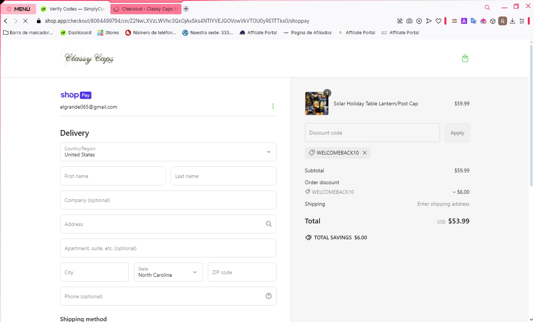Open easy setup sliders icon
This screenshot has width=534, height=322.
point(522,21)
